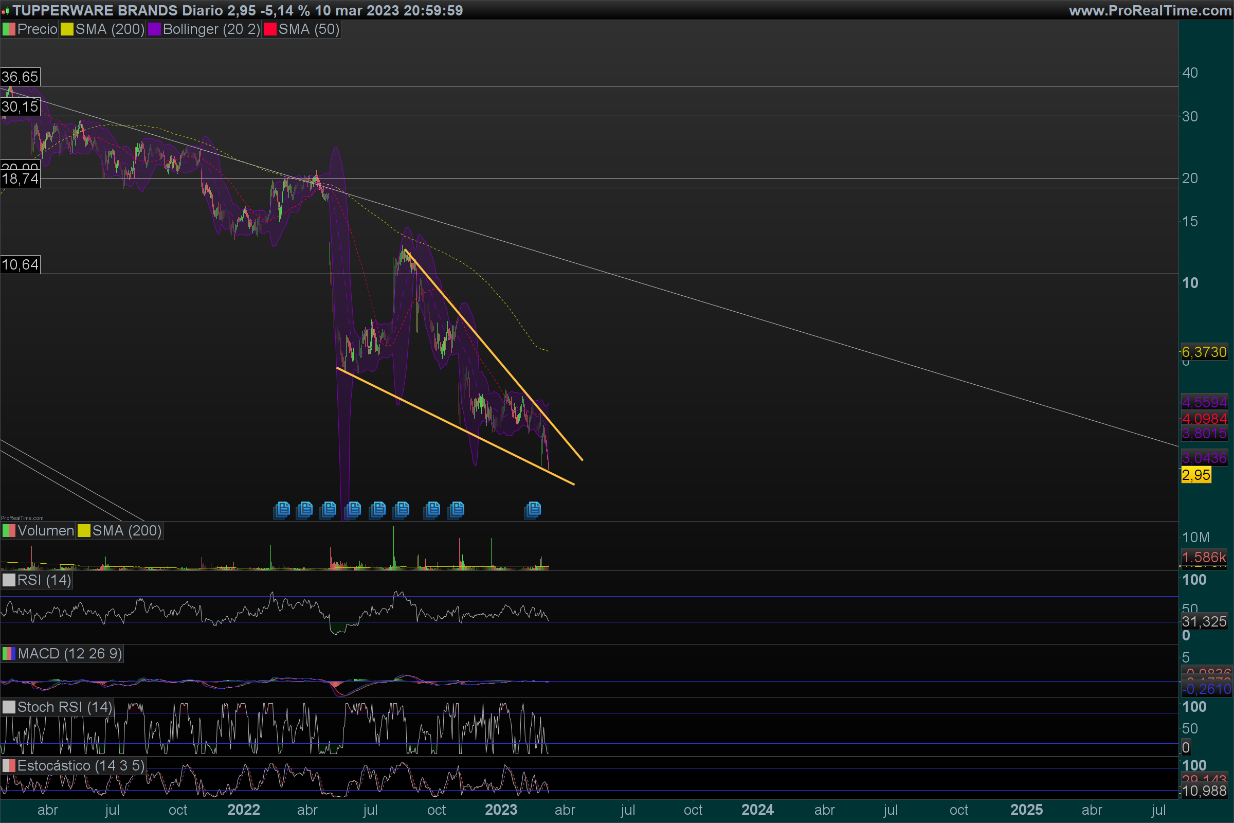Click the yellow 2,95 current price tag
Image resolution: width=1234 pixels, height=823 pixels.
pyautogui.click(x=1196, y=475)
